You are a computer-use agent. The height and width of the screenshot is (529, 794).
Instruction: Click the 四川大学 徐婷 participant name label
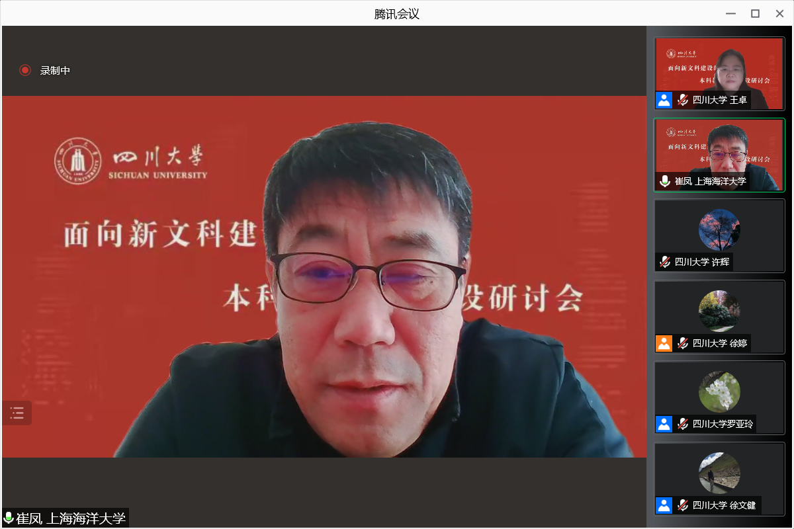point(719,343)
